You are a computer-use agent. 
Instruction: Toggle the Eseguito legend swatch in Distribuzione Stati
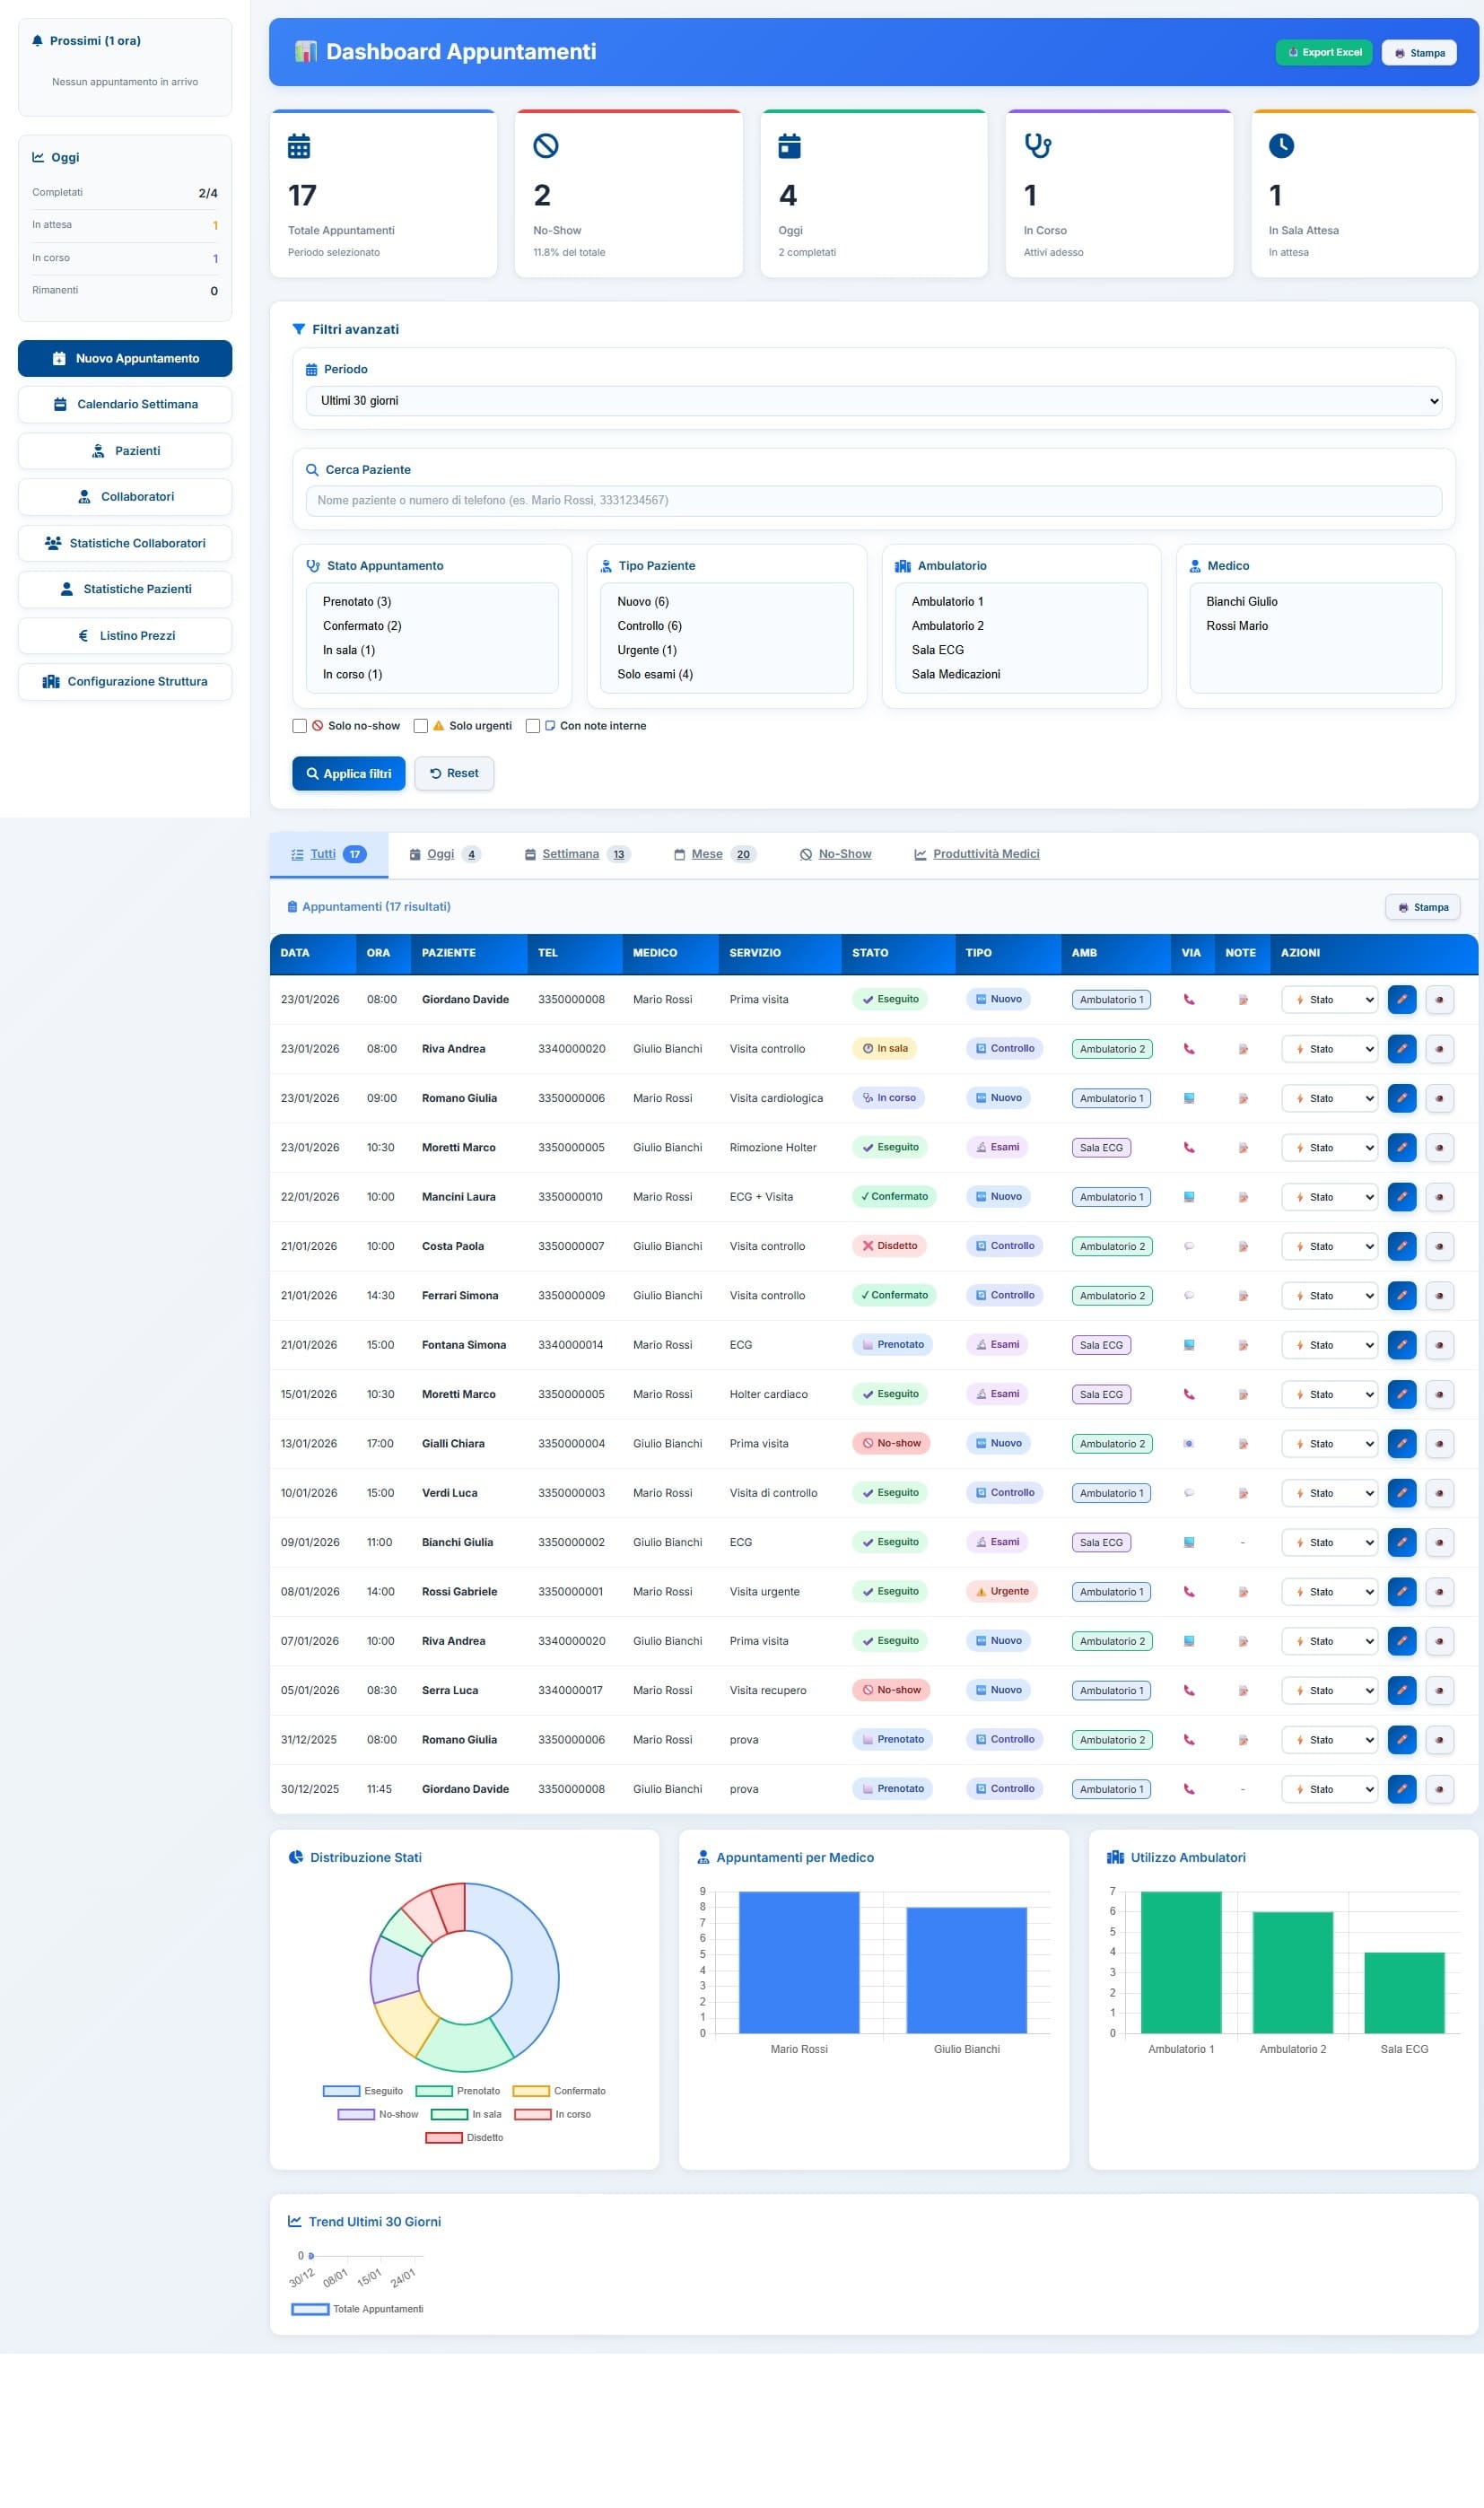click(341, 2091)
